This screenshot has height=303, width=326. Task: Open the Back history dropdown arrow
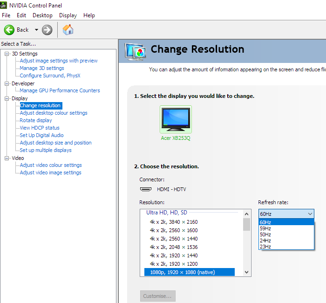pos(36,30)
